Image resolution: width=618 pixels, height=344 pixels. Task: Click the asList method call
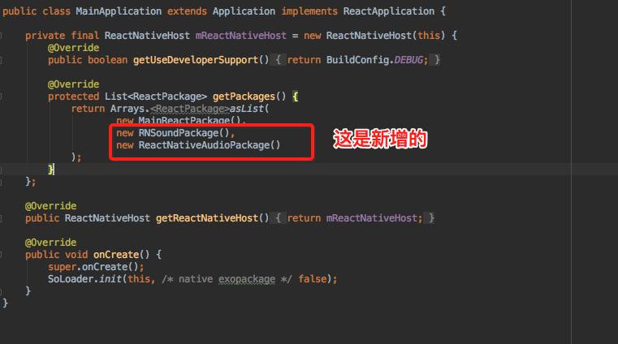click(247, 109)
